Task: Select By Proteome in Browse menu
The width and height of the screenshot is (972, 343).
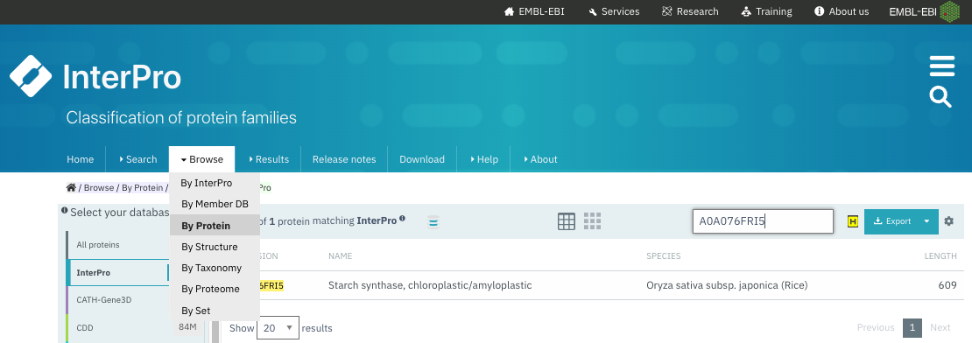Action: click(x=215, y=289)
